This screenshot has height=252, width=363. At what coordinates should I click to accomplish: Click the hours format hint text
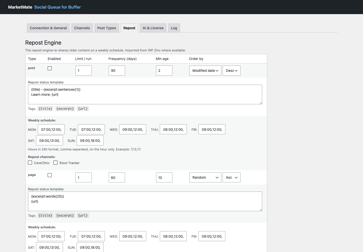(x=85, y=149)
